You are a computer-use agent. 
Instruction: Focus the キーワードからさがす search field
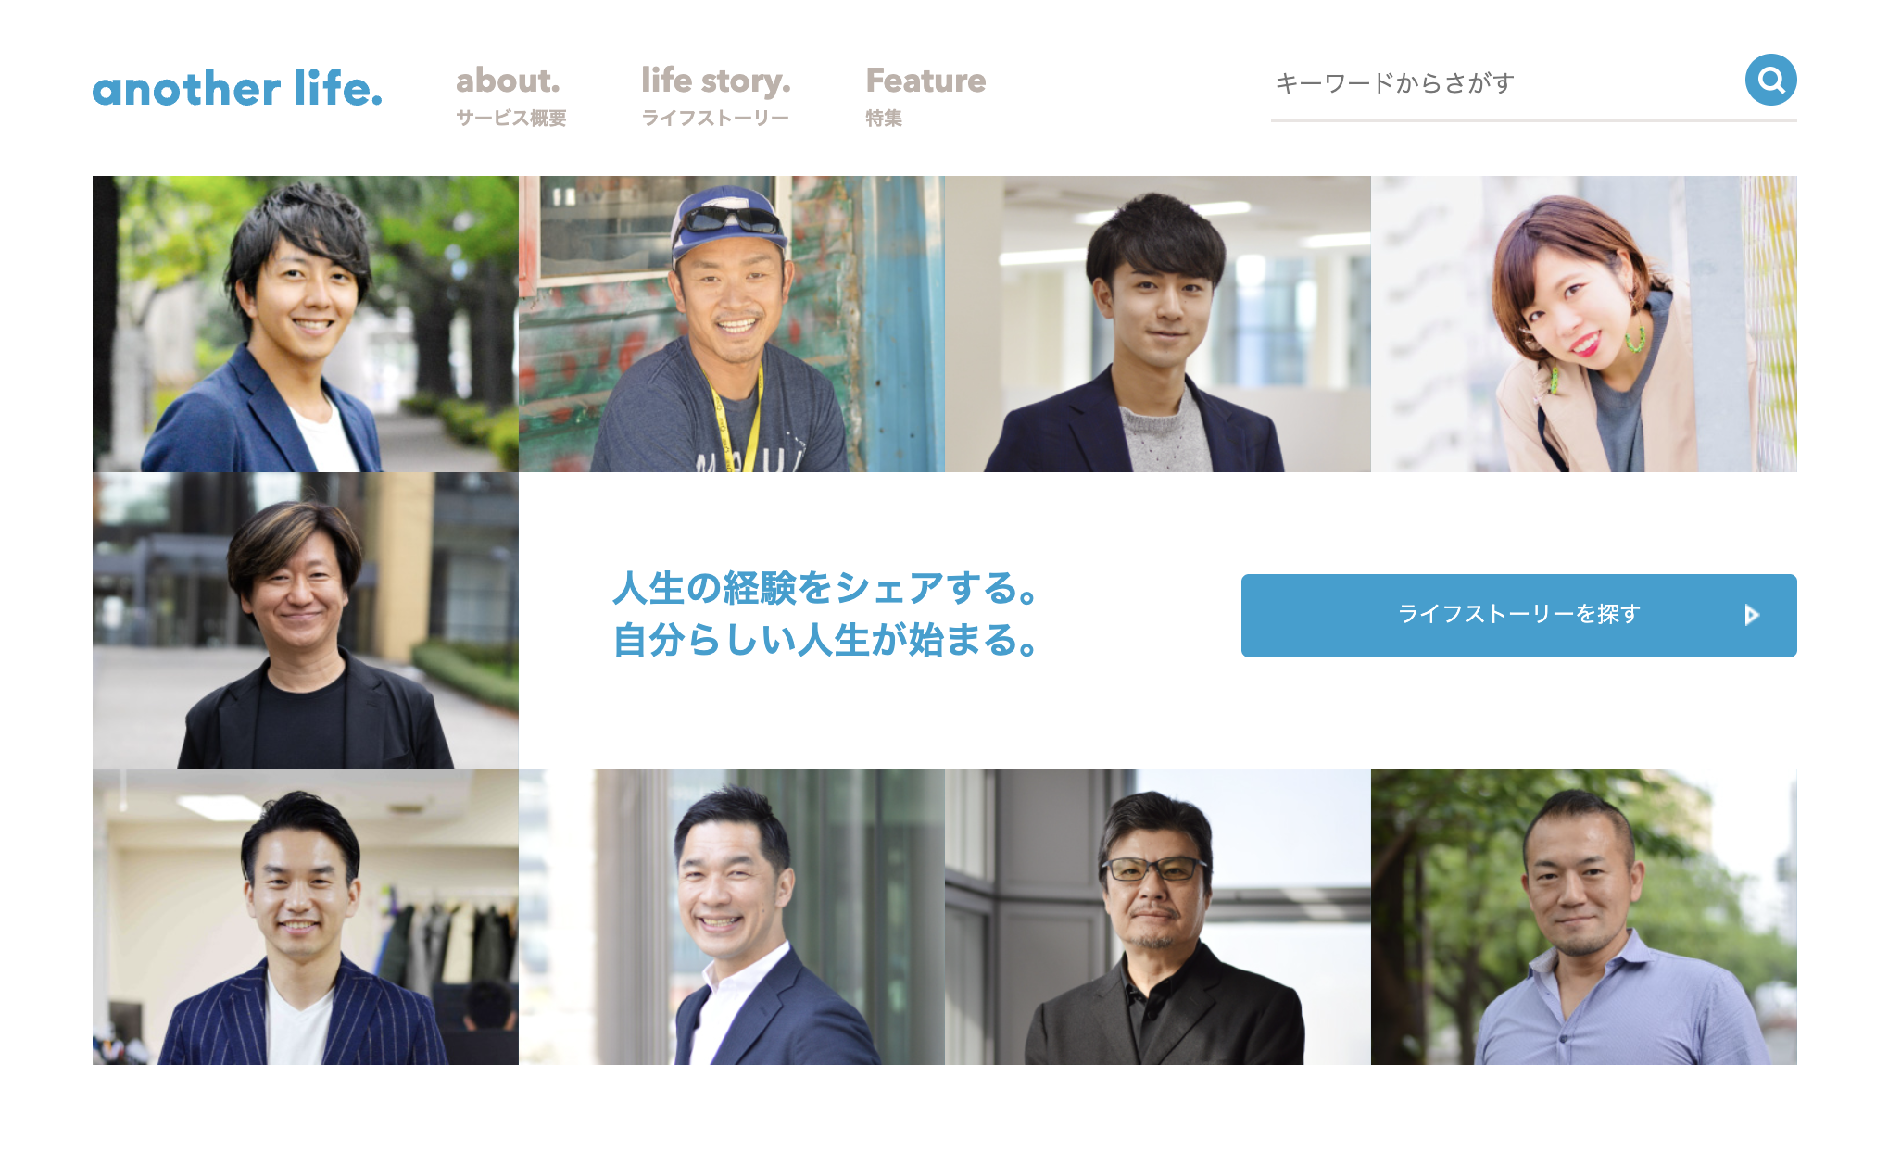[1505, 83]
